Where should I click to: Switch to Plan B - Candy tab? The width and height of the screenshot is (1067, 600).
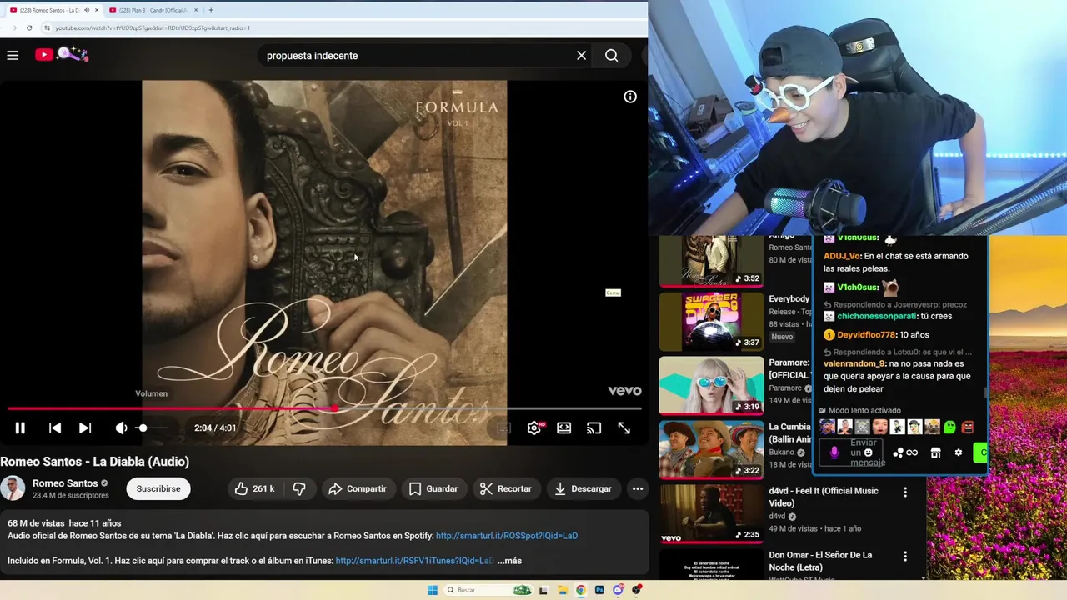(x=154, y=10)
